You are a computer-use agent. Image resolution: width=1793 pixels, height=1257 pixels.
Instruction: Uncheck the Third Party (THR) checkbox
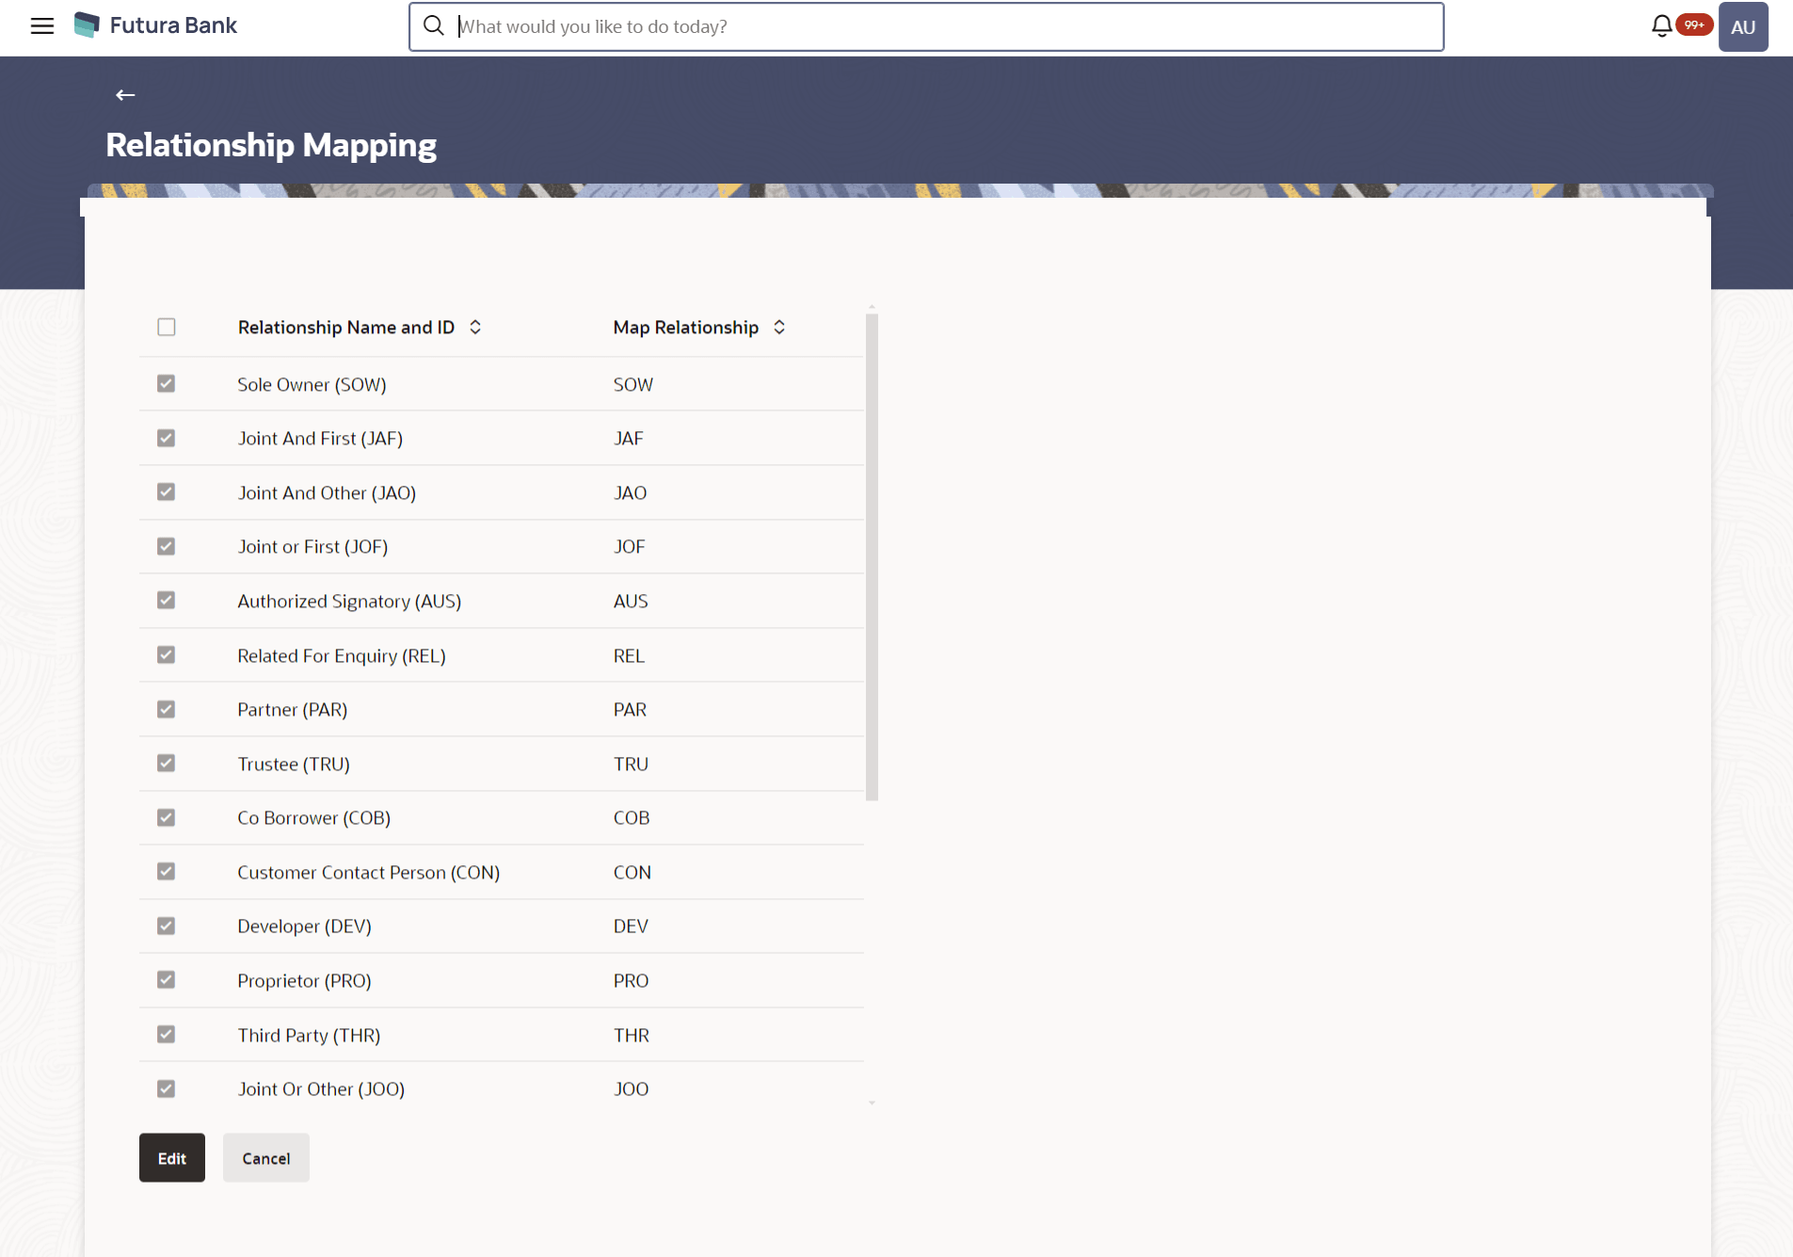tap(167, 1034)
